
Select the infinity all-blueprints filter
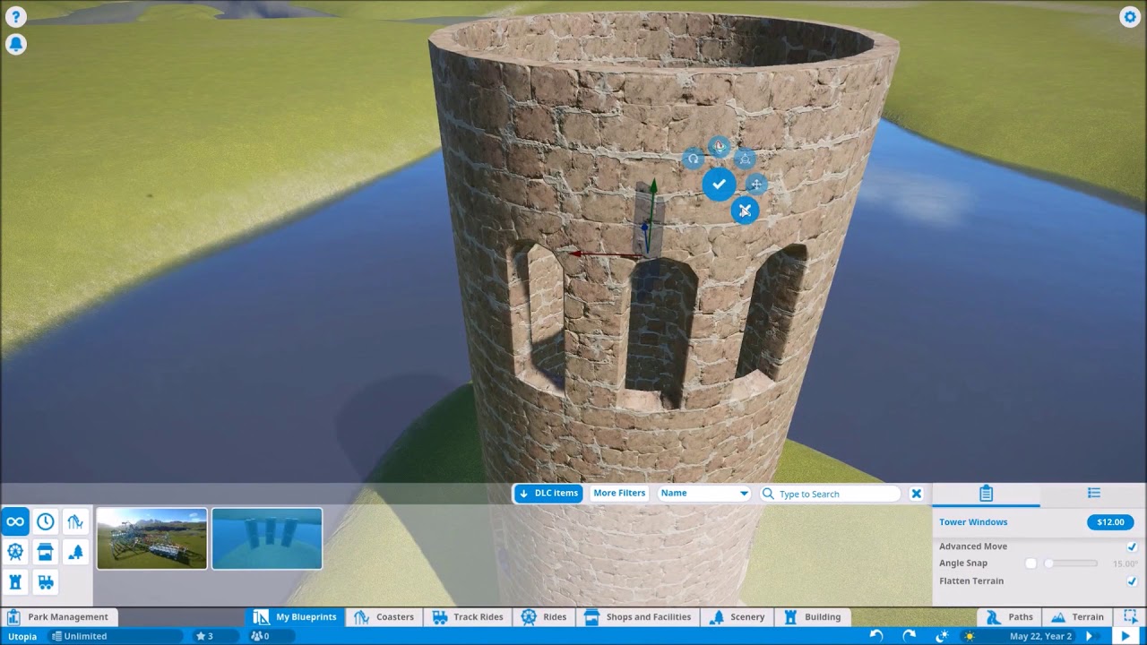click(x=15, y=521)
